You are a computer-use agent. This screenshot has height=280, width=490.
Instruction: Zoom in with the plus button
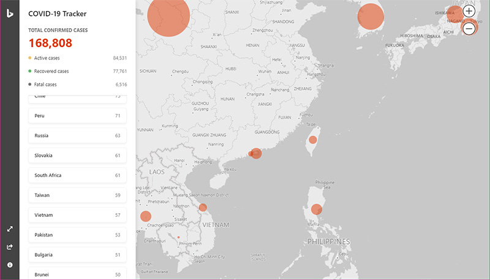pos(469,11)
